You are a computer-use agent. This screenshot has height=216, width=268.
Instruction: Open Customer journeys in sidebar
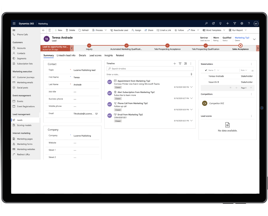[x=26, y=77]
